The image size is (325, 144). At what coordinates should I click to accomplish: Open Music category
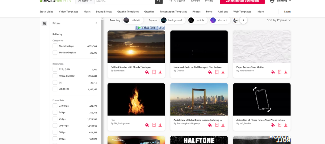tap(87, 12)
